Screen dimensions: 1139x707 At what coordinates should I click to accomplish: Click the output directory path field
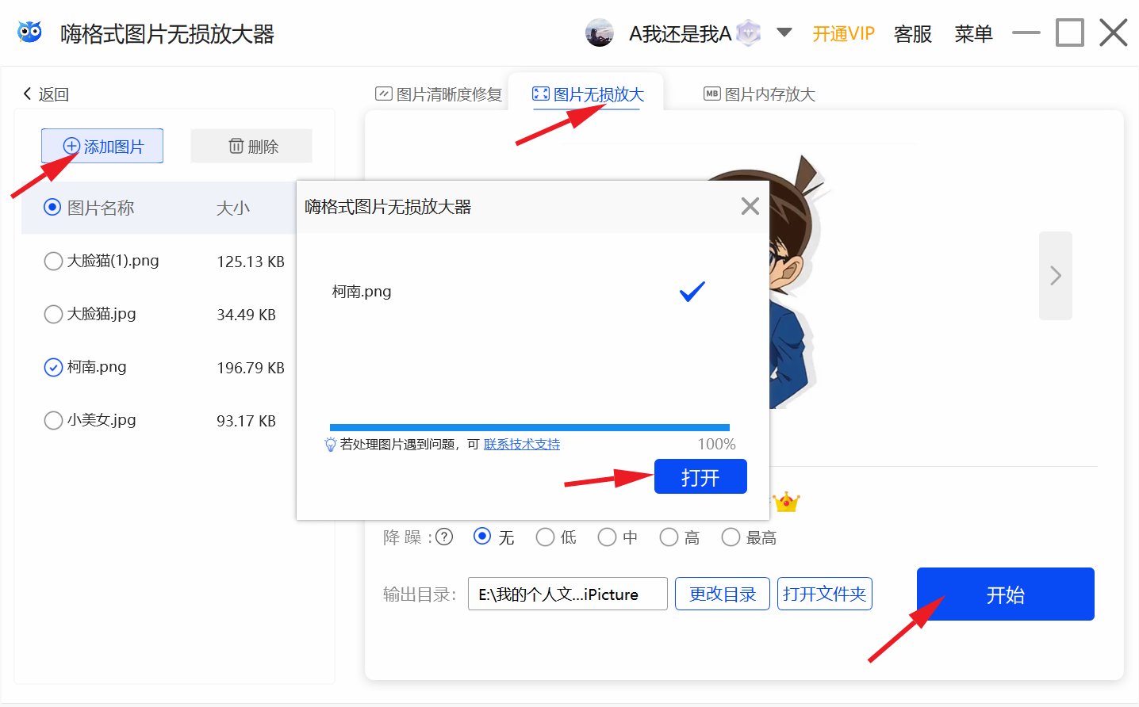(x=567, y=593)
